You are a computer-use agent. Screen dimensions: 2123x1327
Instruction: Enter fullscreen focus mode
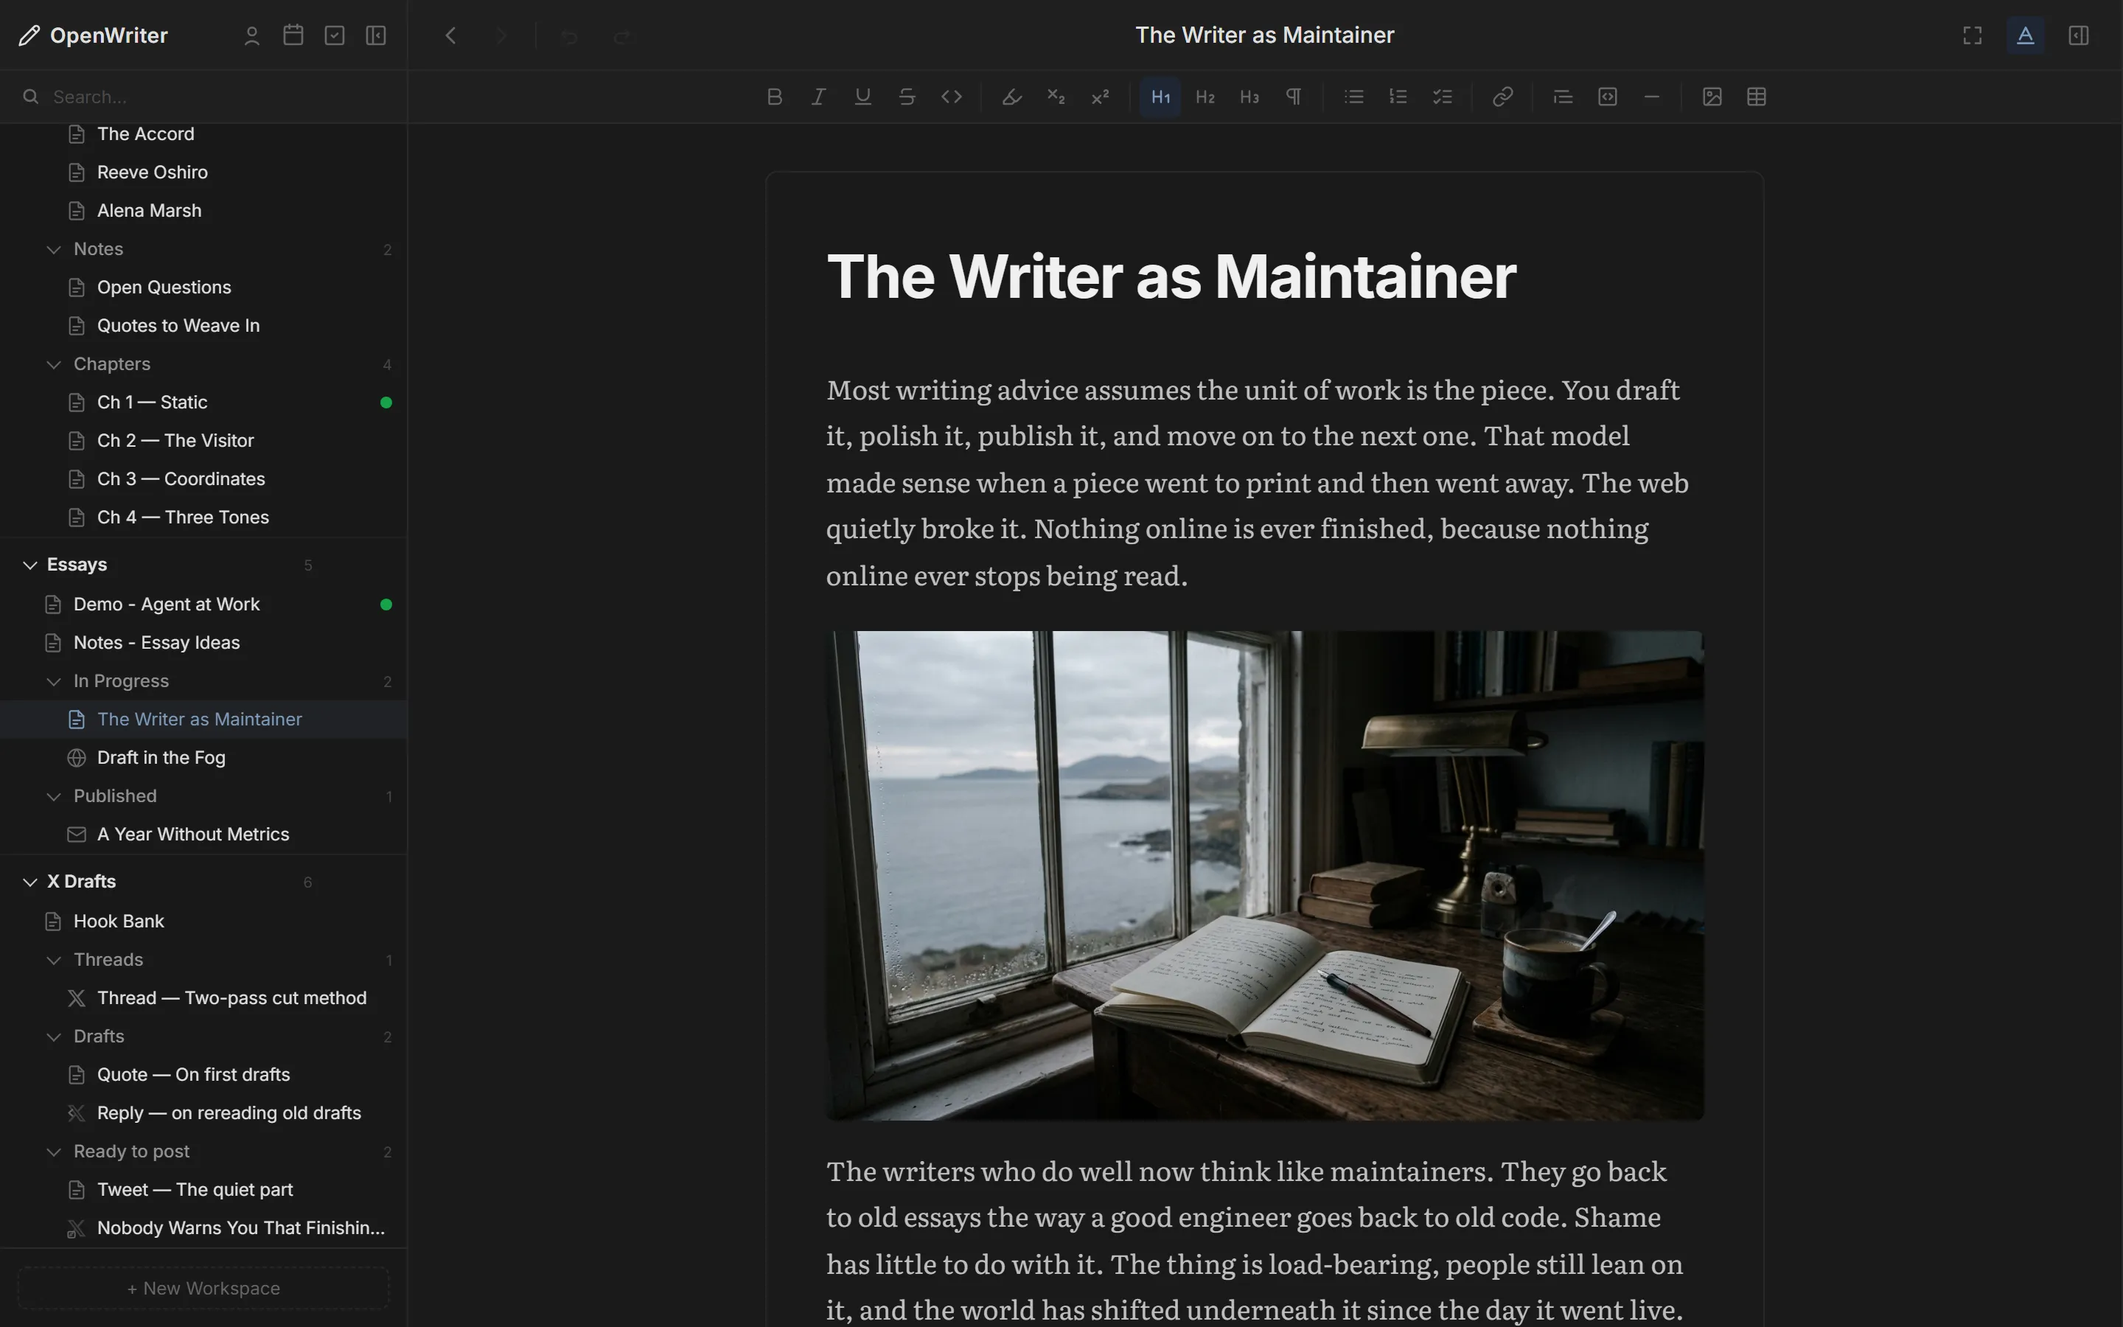click(1972, 35)
